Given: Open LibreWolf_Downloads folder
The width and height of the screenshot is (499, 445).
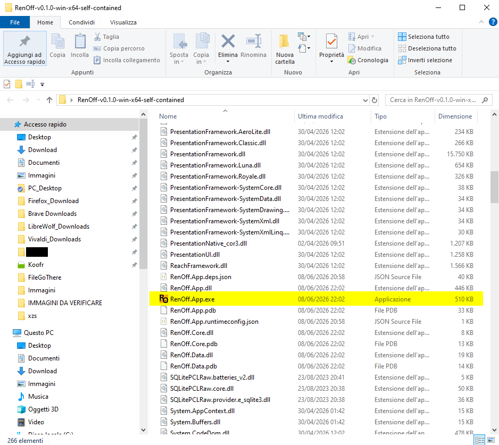Looking at the screenshot, I should (x=59, y=226).
